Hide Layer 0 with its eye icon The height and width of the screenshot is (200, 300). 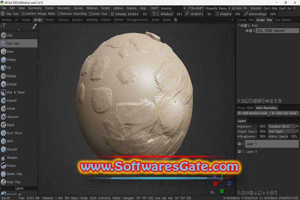[x=239, y=152]
